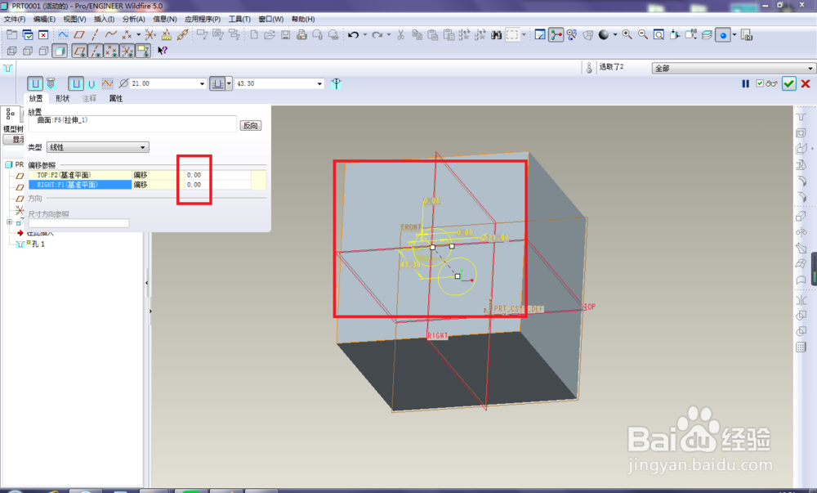Click the green checkmark accept button
This screenshot has height=493, width=817.
(789, 83)
